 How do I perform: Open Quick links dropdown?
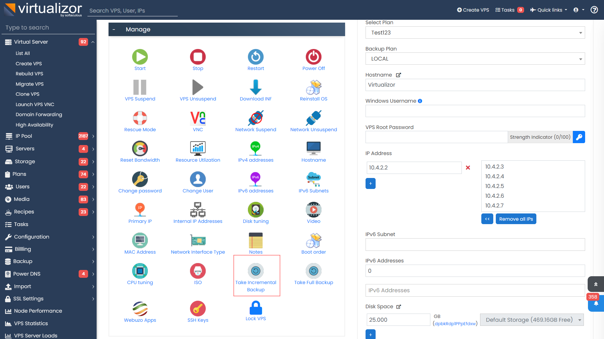[x=549, y=10]
